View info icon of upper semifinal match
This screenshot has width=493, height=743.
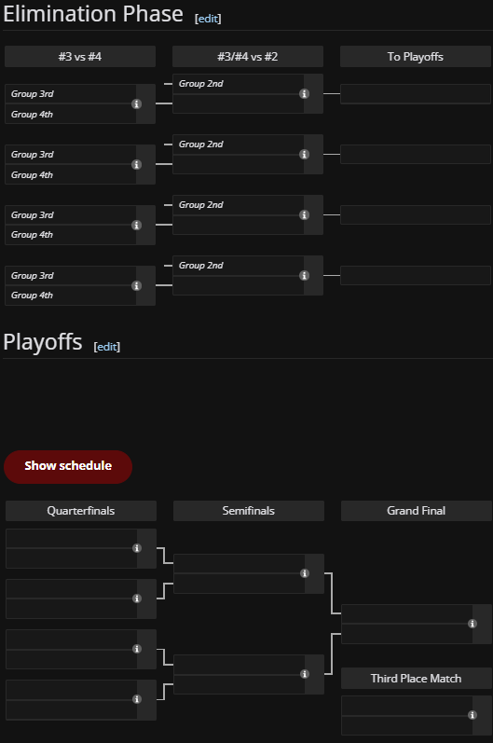click(305, 573)
